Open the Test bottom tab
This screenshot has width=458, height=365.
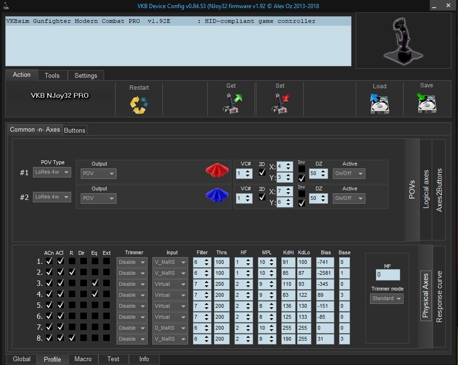click(113, 359)
